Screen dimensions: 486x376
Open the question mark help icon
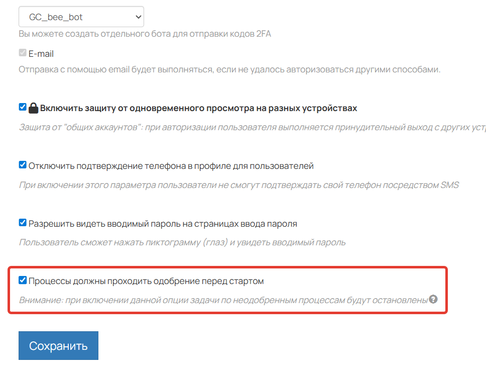tap(433, 299)
